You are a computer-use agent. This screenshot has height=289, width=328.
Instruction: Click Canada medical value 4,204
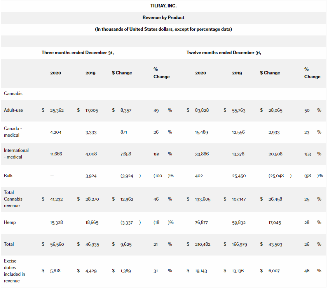coord(56,132)
